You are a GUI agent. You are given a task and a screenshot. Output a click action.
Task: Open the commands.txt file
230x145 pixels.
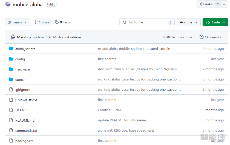tap(26, 131)
